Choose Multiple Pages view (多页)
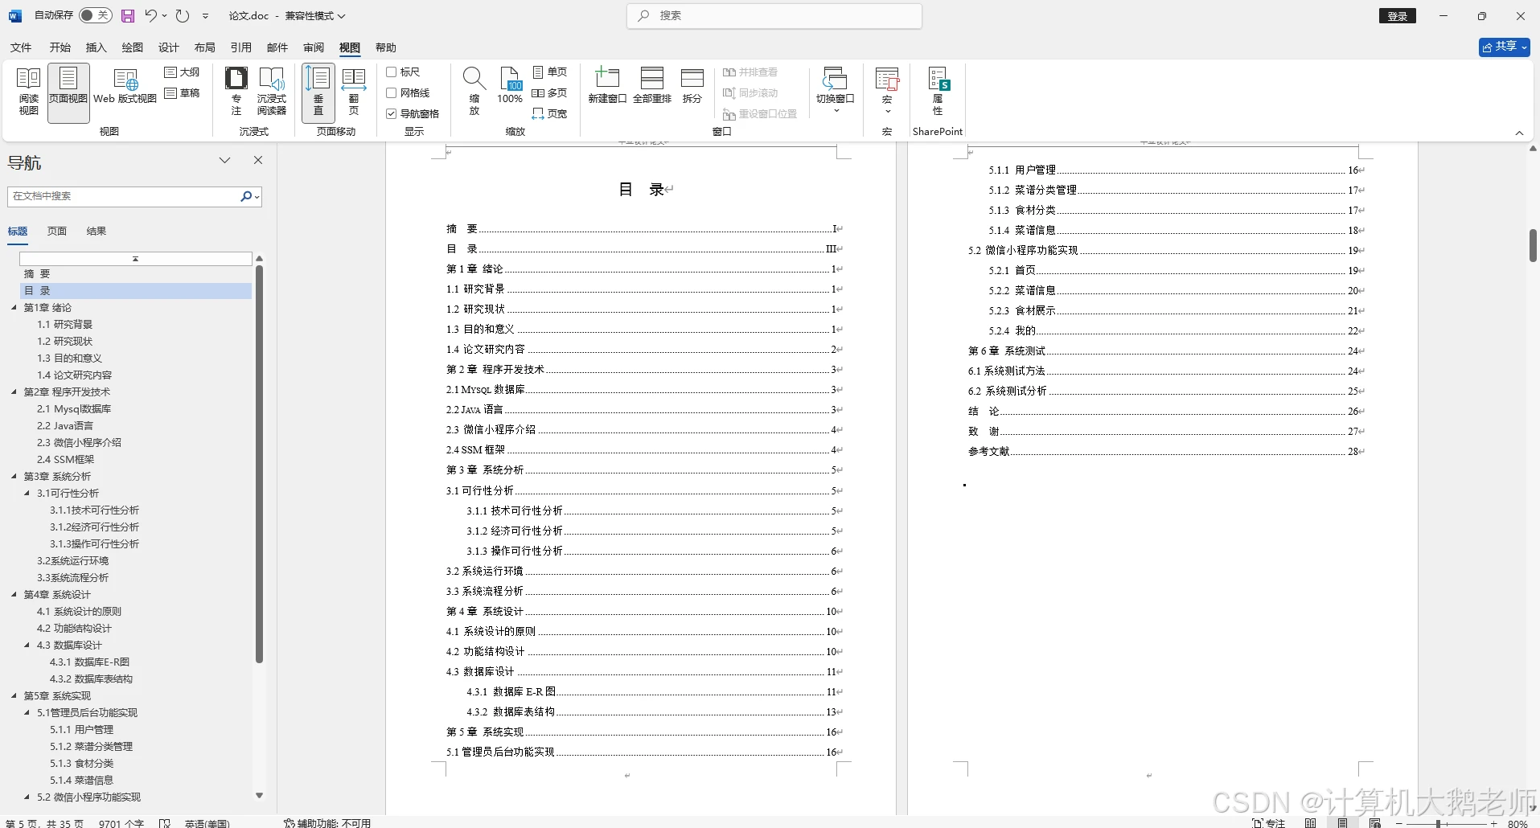1540x828 pixels. (x=550, y=93)
